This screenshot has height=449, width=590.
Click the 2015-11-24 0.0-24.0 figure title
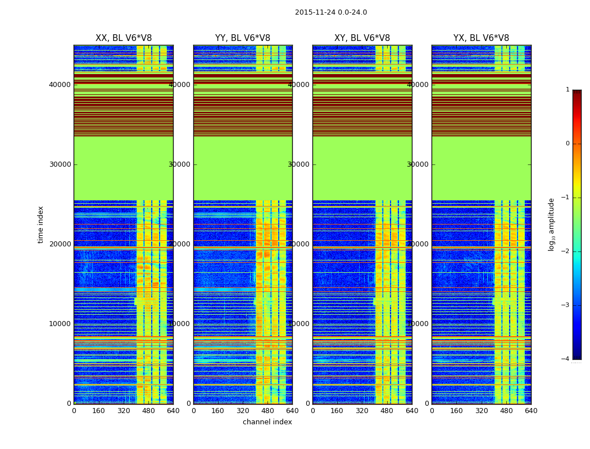(x=331, y=12)
